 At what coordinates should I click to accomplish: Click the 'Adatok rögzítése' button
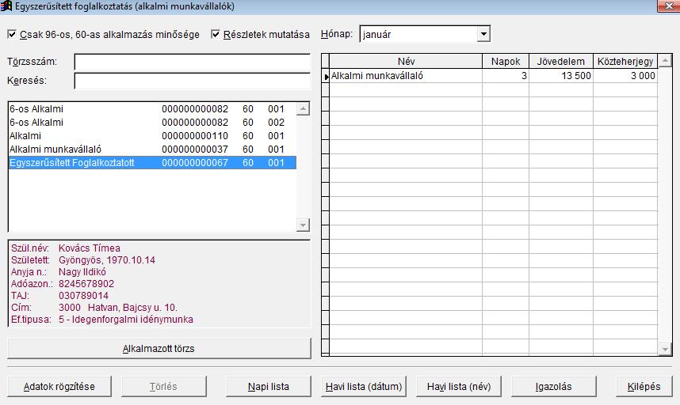point(59,386)
